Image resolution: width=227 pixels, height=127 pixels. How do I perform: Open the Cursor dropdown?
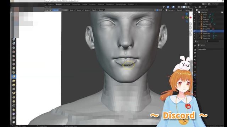point(102,10)
